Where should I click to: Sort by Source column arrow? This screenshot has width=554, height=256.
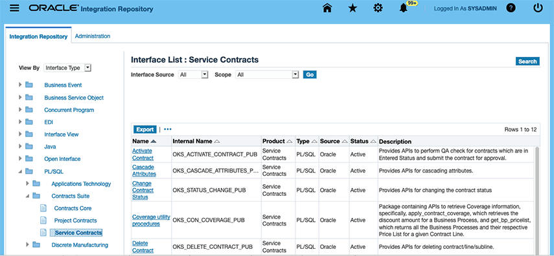(344, 142)
